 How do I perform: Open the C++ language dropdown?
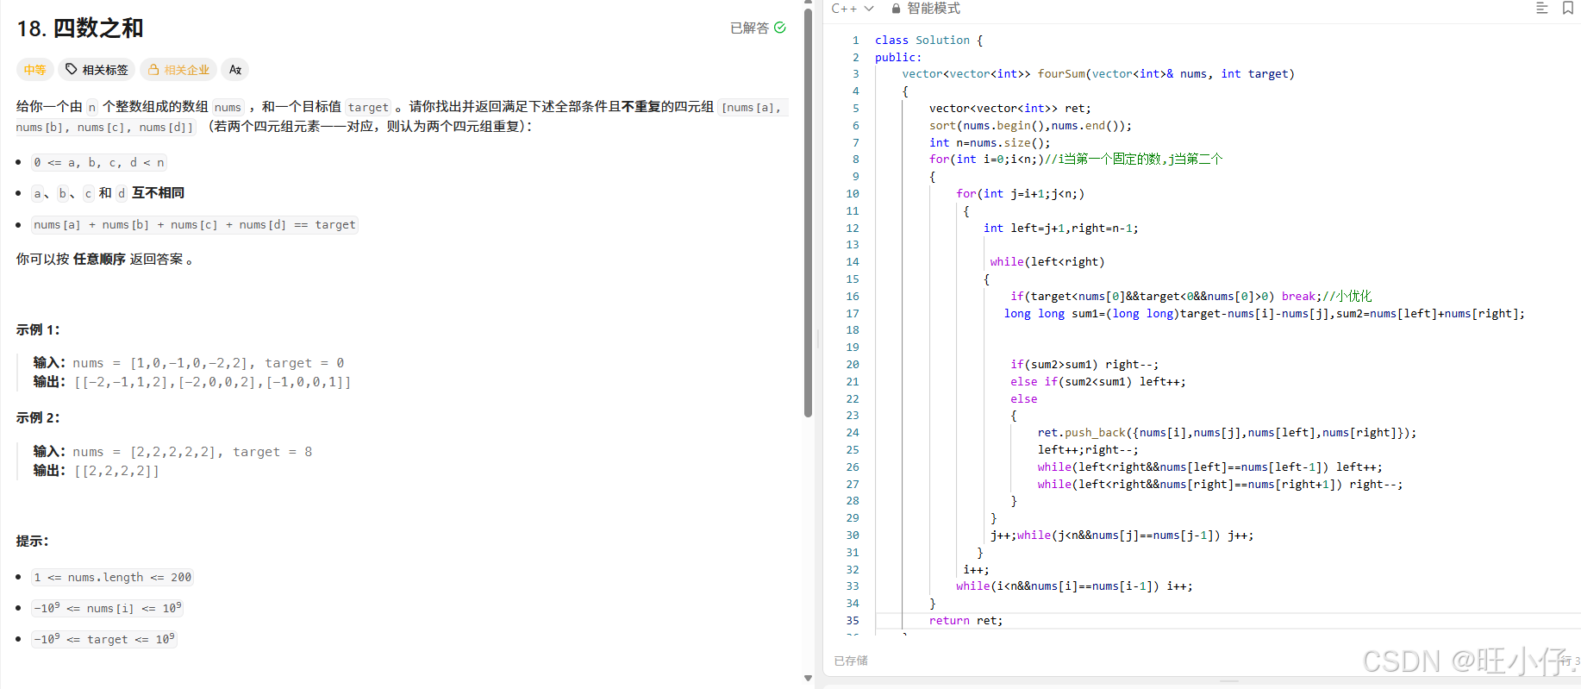[x=853, y=9]
